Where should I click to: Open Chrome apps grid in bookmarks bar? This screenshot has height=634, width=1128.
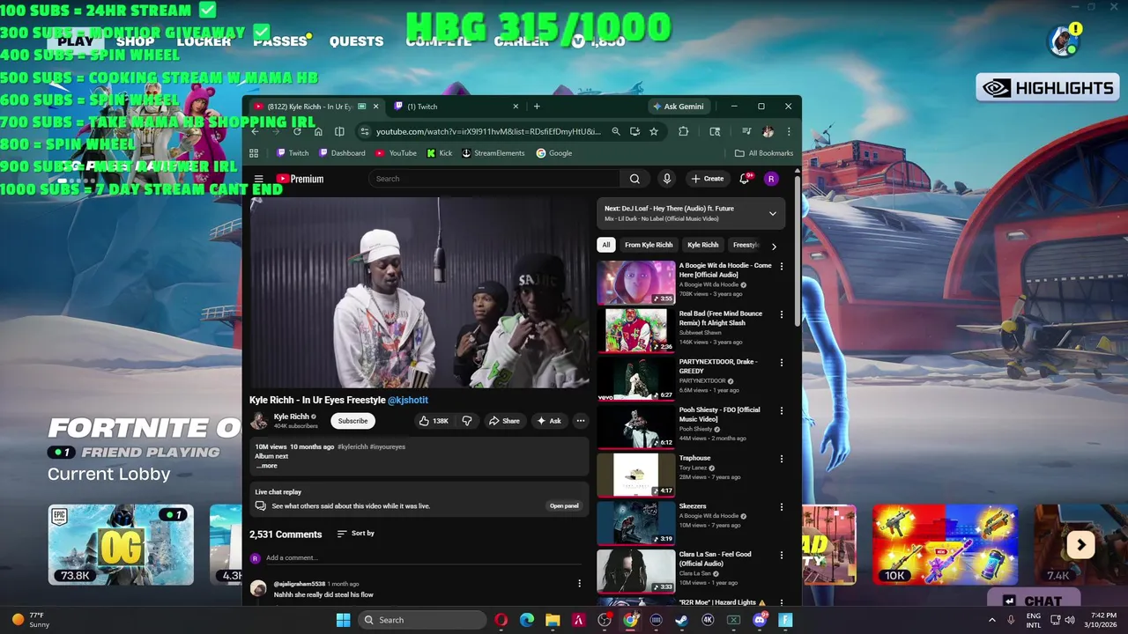[x=254, y=153]
